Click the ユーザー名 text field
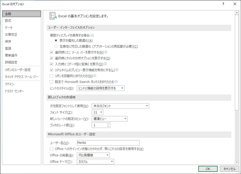Screen dimensions: 241x174 (108, 143)
